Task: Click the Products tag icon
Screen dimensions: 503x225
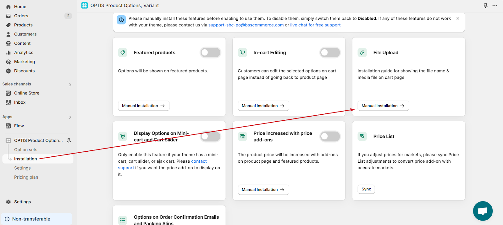Action: tap(8, 25)
